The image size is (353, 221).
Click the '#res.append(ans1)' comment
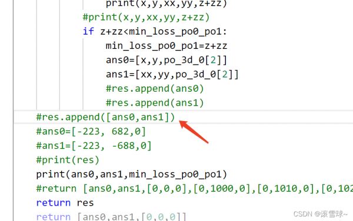pyautogui.click(x=155, y=103)
